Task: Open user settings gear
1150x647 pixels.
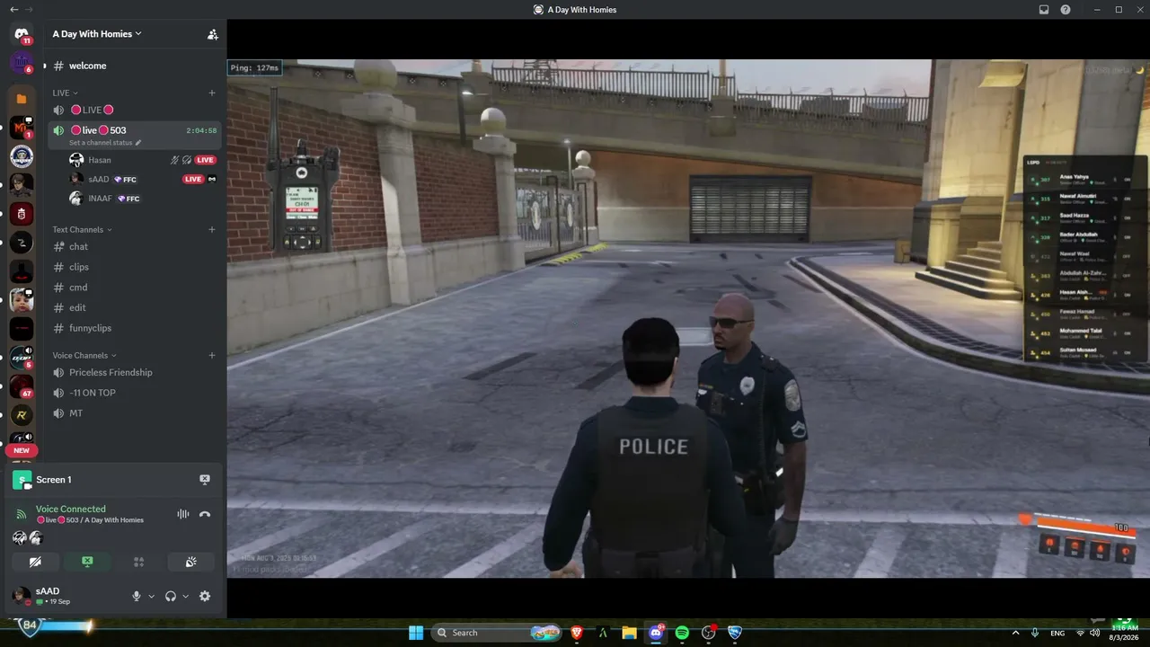Action: tap(205, 596)
